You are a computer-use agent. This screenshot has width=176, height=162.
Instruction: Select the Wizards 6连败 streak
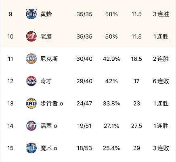click(161, 81)
